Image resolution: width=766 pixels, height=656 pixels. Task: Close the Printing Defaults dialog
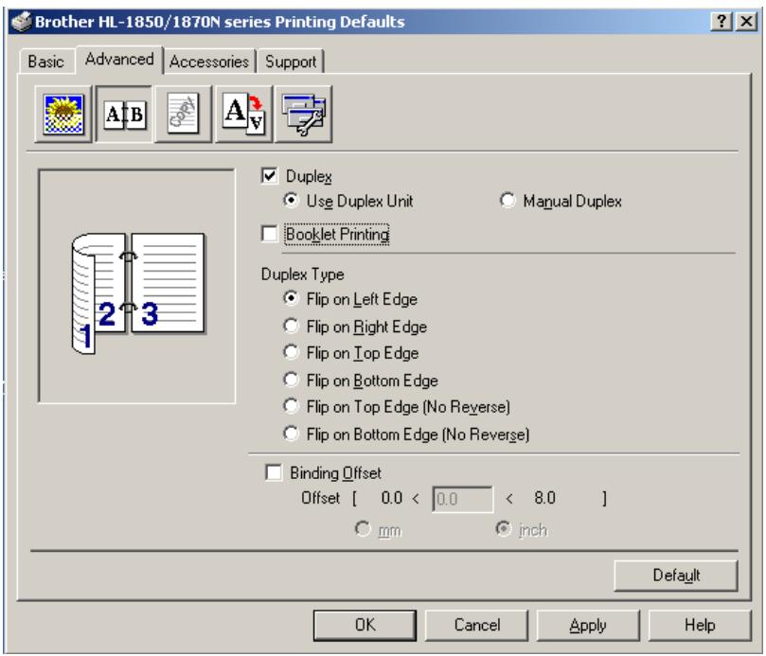pyautogui.click(x=746, y=22)
